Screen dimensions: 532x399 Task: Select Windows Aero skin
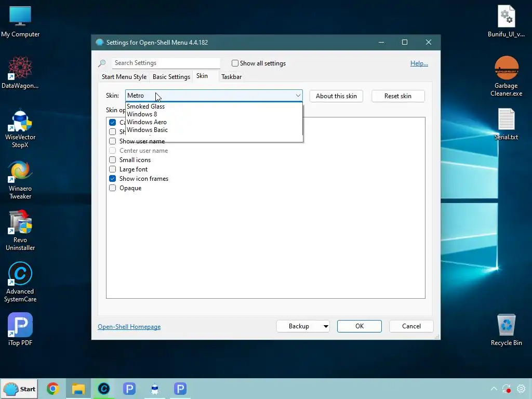[214, 122]
